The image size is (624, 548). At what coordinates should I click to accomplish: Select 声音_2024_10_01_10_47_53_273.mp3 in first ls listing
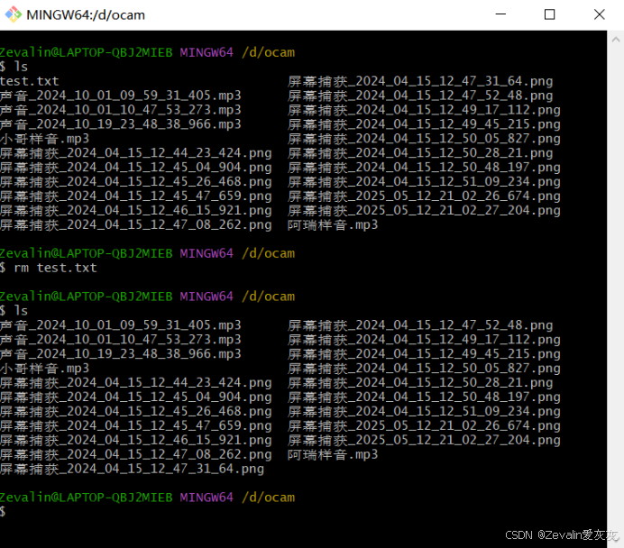[121, 110]
